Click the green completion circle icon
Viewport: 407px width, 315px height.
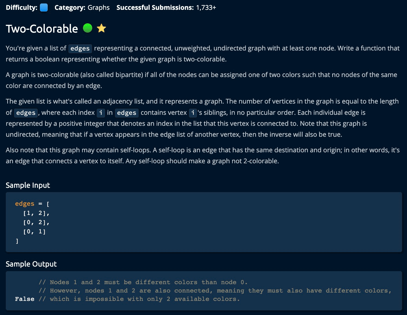coord(87,28)
